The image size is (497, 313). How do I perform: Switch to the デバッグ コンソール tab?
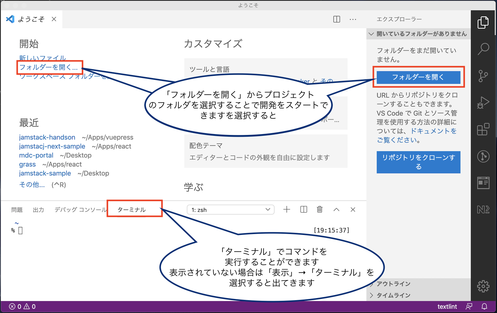click(80, 210)
